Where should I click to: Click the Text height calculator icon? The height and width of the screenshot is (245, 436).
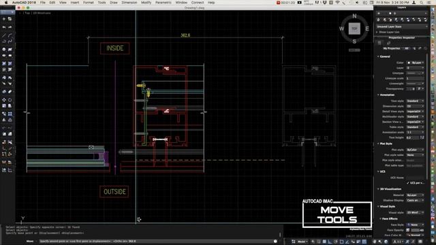tap(422, 137)
